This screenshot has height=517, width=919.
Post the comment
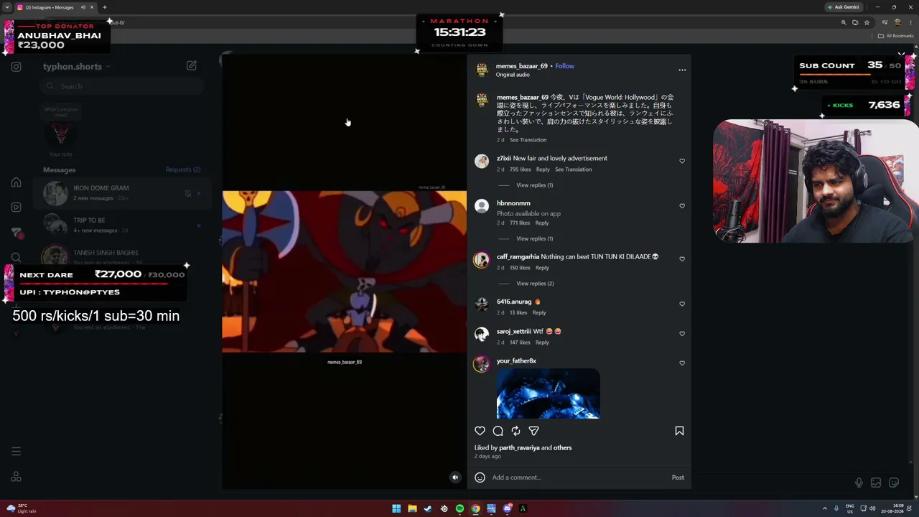[678, 478]
